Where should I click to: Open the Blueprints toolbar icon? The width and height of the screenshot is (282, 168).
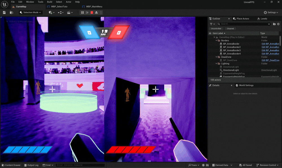click(x=60, y=12)
